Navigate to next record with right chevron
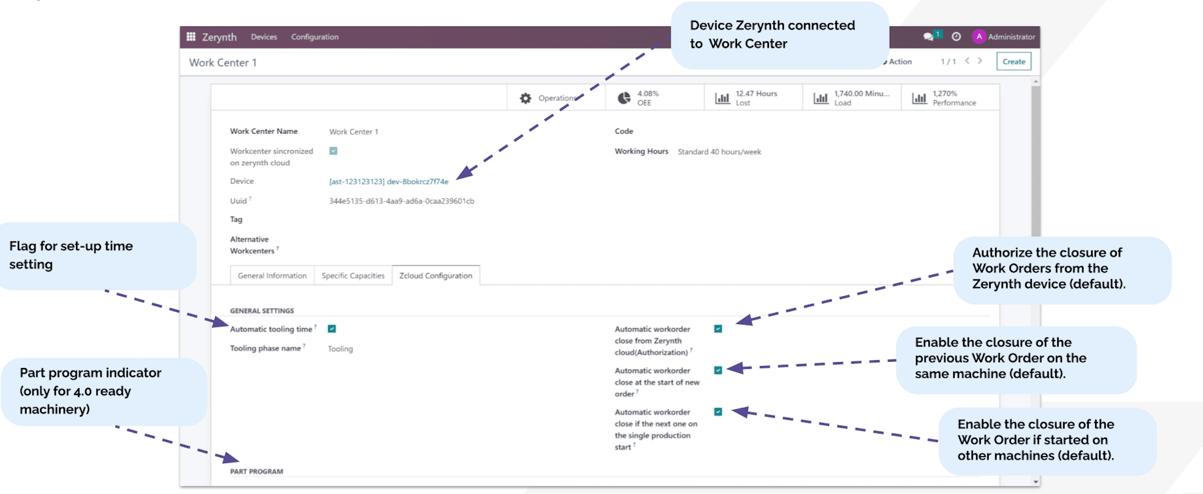Screen dimensions: 1203x494 click(979, 61)
